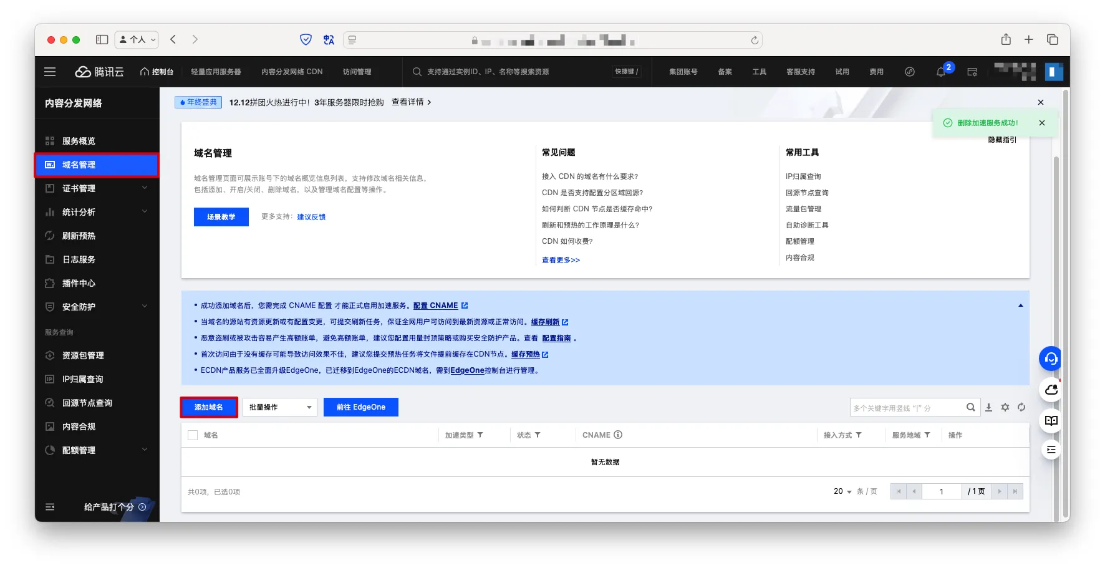Open the notification bell with badge
Image resolution: width=1105 pixels, height=568 pixels.
click(x=941, y=72)
